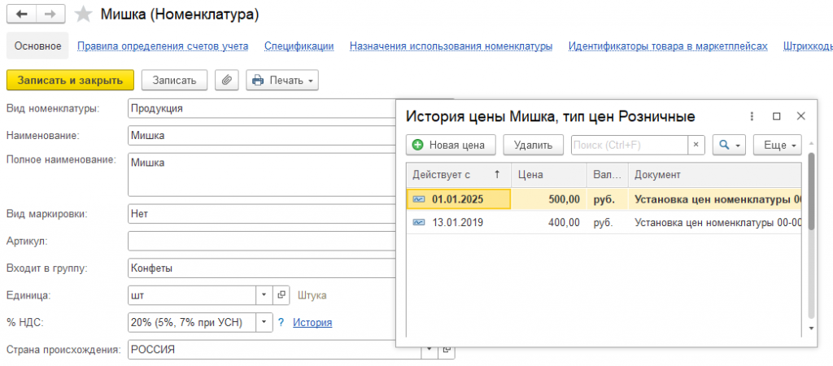Screen dimensions: 833x366
Task: Close the История цены window
Action: click(801, 116)
